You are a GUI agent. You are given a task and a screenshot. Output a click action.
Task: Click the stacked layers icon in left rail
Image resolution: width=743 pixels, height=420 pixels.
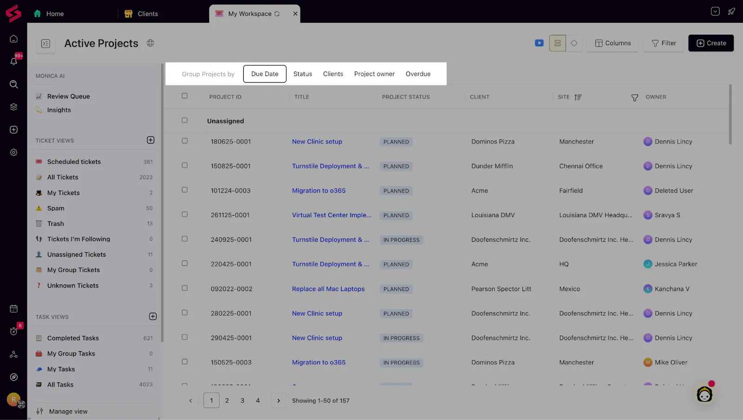click(x=14, y=107)
